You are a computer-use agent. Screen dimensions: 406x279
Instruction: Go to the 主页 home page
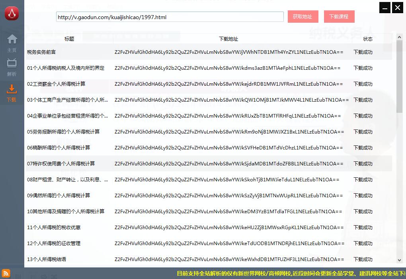[12, 43]
